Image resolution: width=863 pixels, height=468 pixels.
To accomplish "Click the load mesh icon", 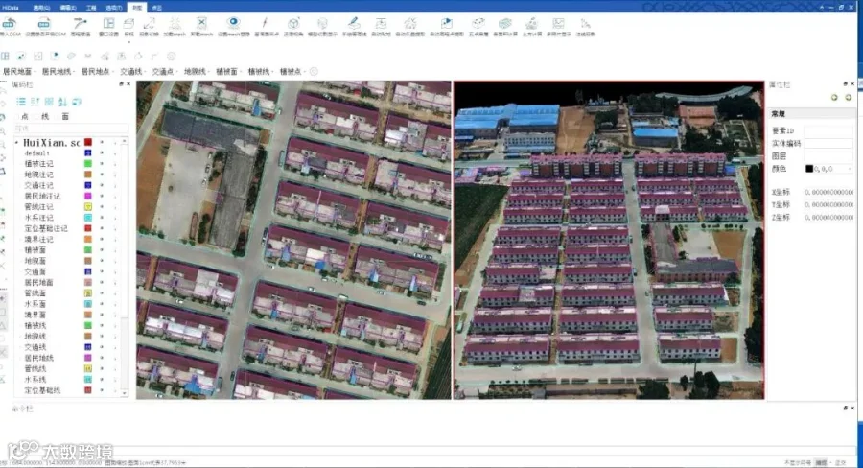I will (x=175, y=23).
